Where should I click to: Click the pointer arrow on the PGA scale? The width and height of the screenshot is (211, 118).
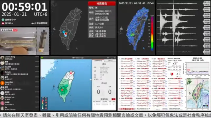point(154,41)
